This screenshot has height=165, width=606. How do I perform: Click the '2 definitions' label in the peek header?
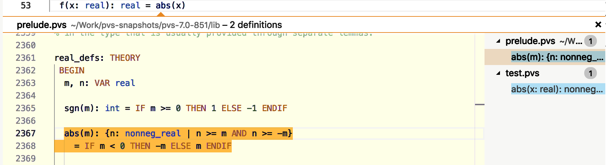click(256, 25)
